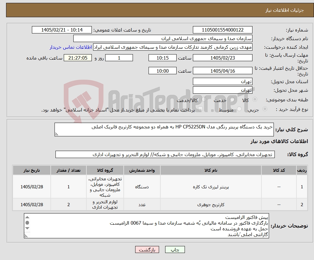
Task: Click the تاریخ نیاز column header
Action: click(x=32, y=170)
